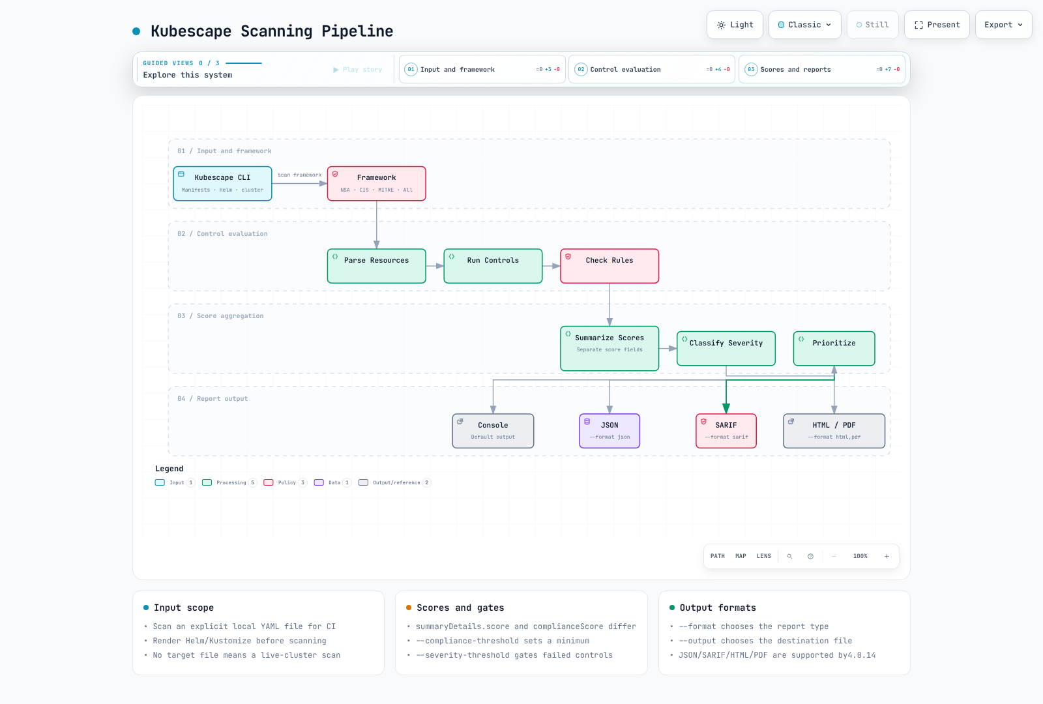Screen dimensions: 1043x704
Task: Select guided view 03 Scores and reports
Action: pos(821,69)
